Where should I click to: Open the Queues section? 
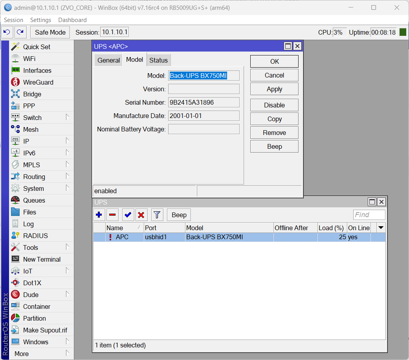42,200
